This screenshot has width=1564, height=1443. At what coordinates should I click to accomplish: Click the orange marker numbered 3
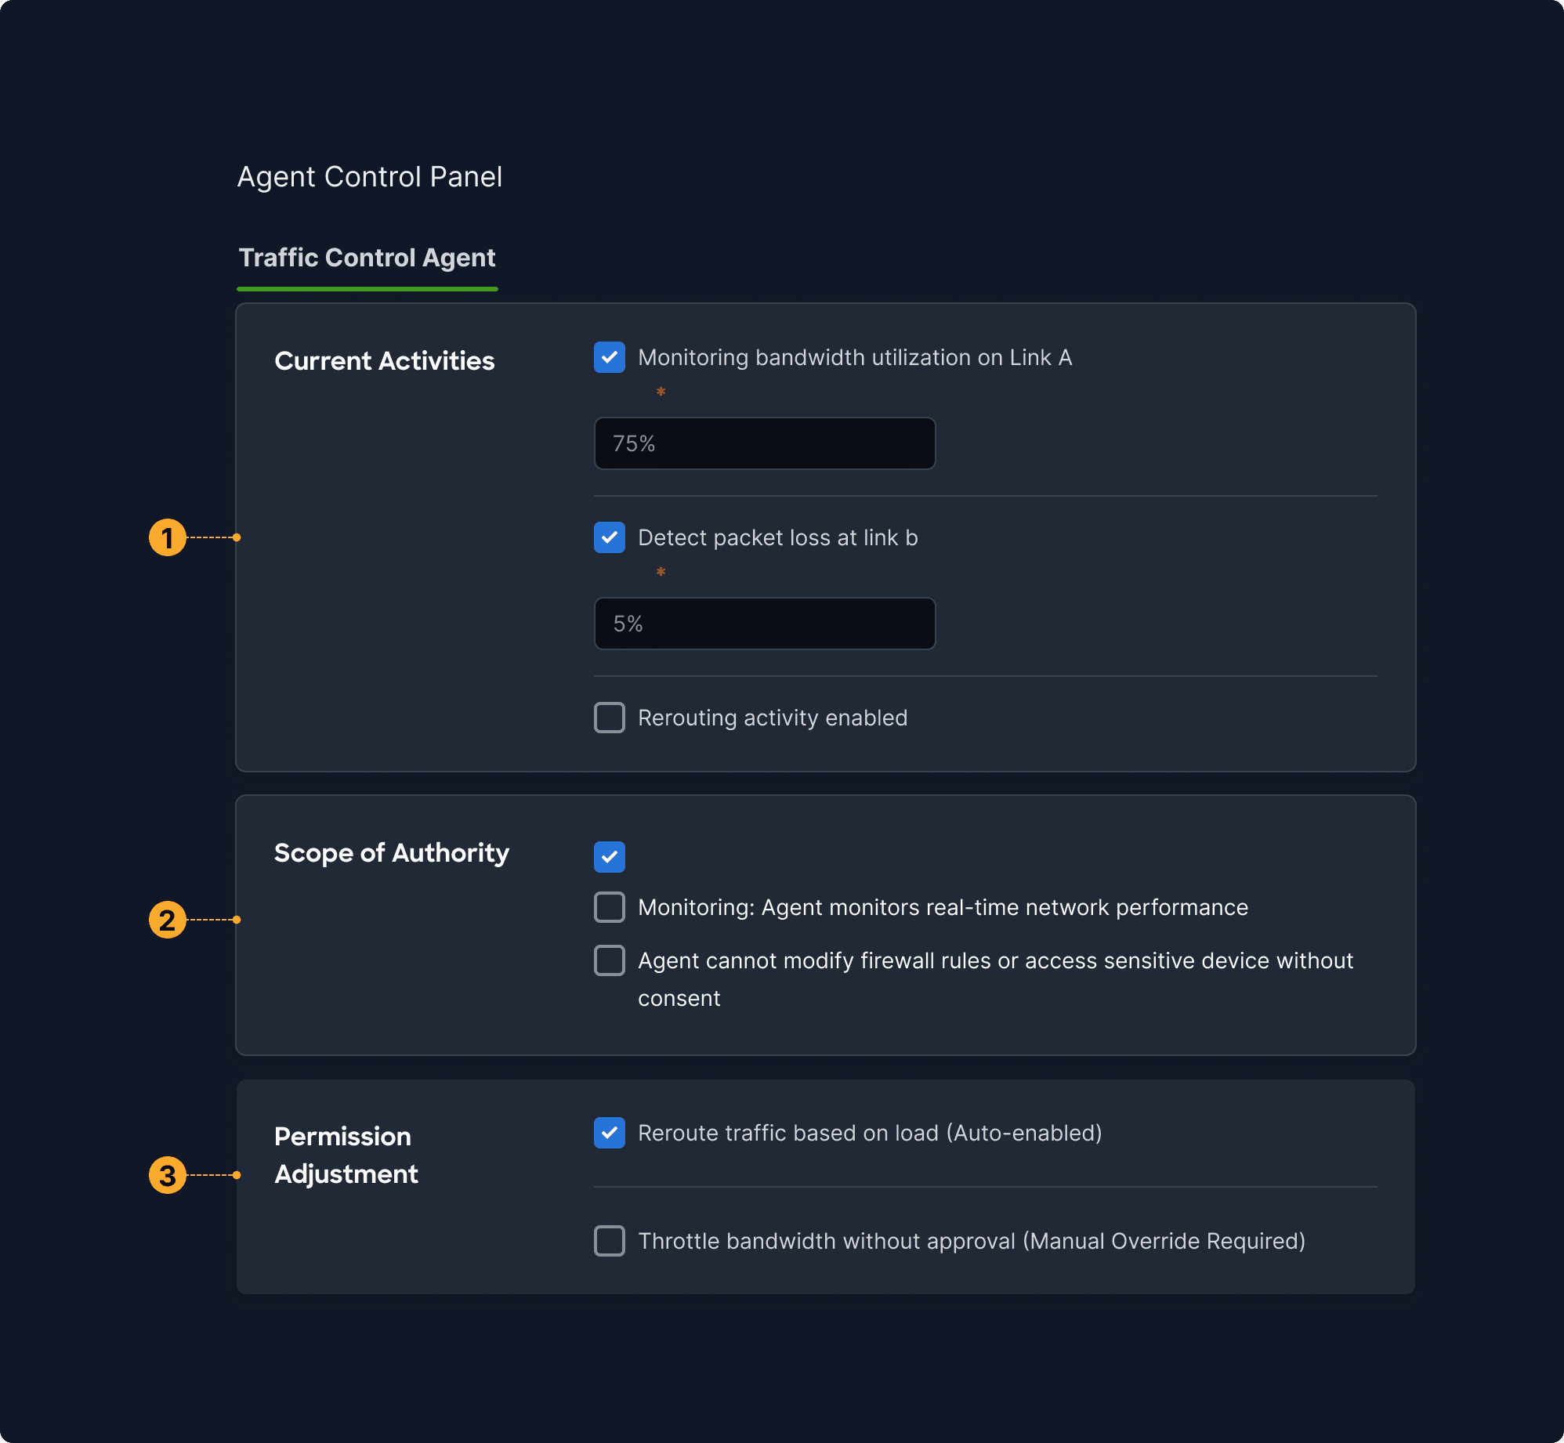point(167,1175)
